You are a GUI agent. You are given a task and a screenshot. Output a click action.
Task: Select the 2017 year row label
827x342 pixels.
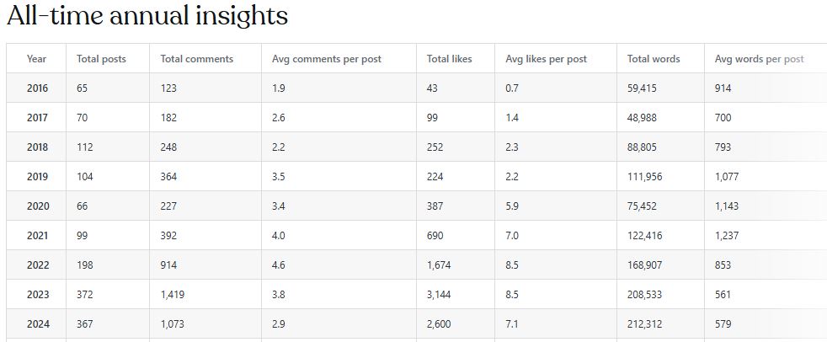[x=38, y=118]
